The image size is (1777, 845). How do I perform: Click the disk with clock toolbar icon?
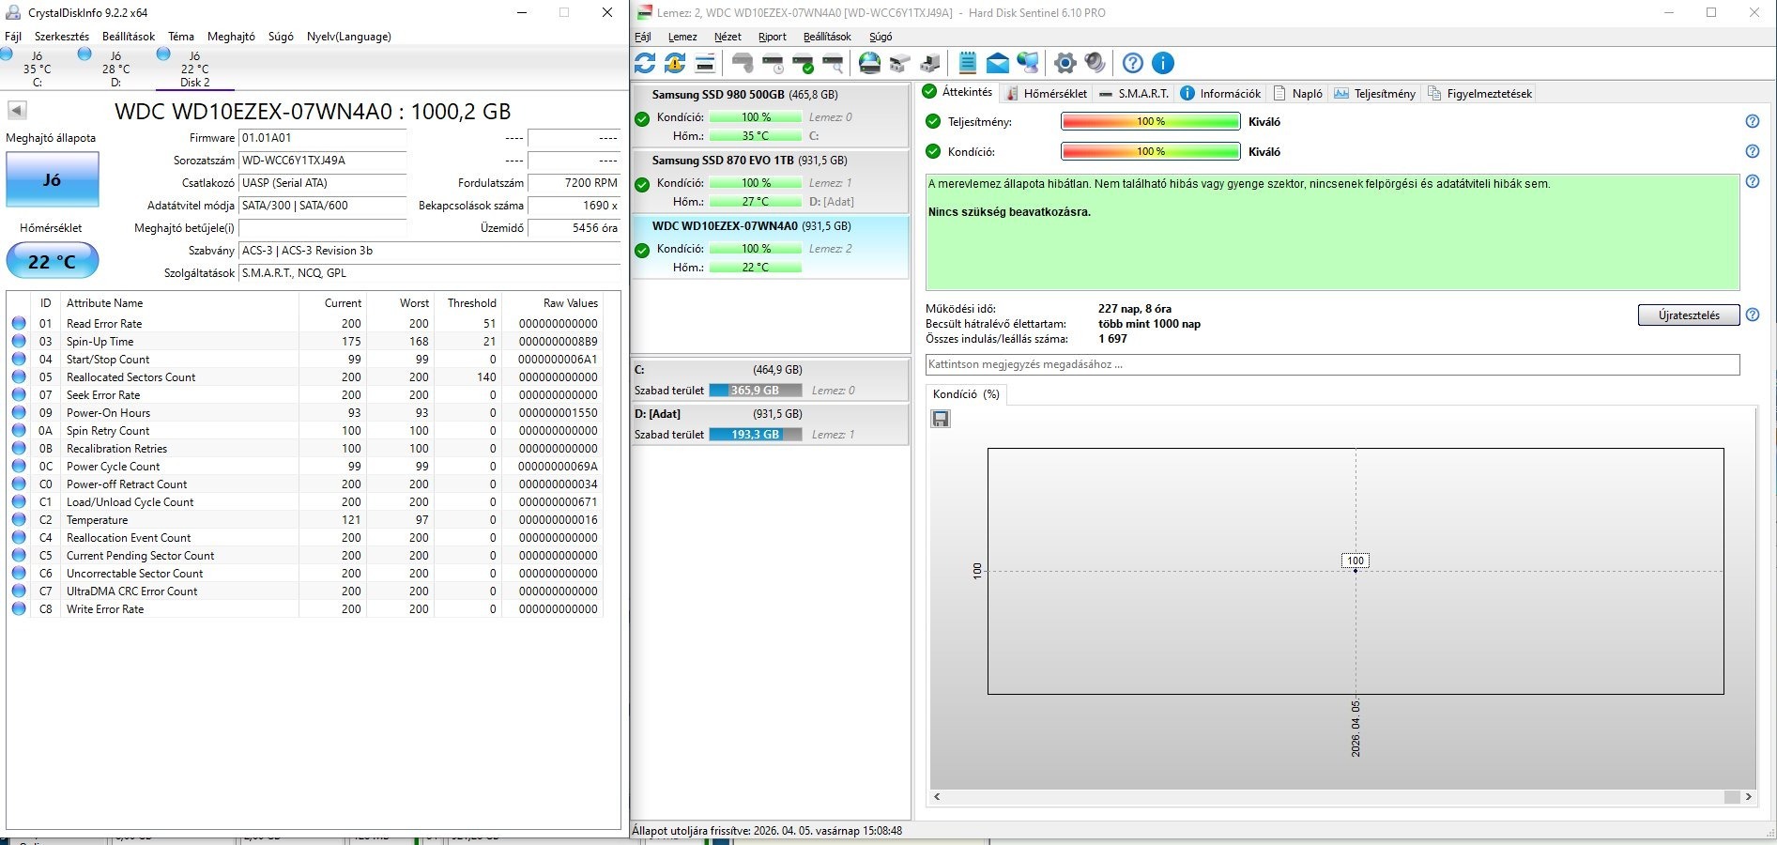coord(773,63)
